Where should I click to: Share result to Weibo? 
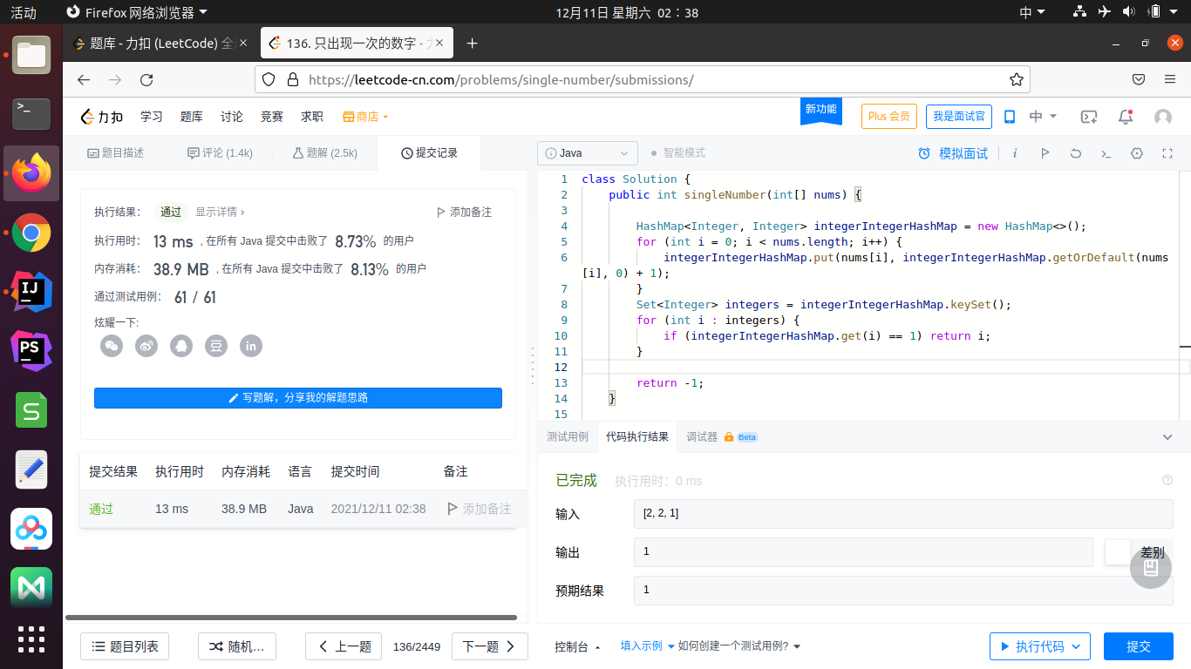[x=146, y=346]
